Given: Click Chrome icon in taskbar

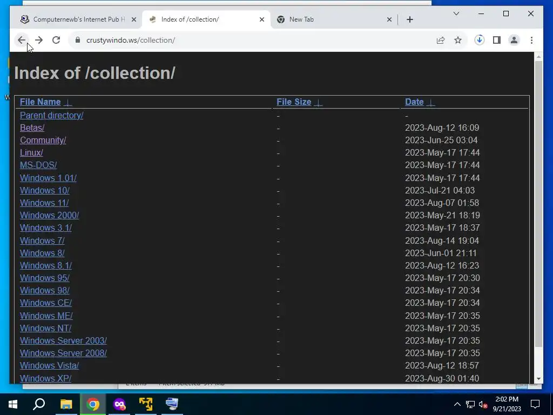Looking at the screenshot, I should (x=93, y=404).
